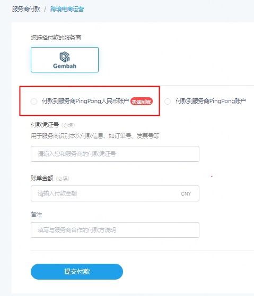254x296 pixels.
Task: Click the 付款凭证号 field label
Action: click(45, 125)
